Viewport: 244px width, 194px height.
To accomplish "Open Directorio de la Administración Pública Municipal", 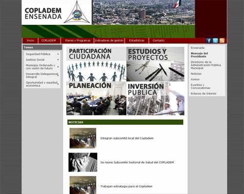I will pyautogui.click(x=205, y=65).
